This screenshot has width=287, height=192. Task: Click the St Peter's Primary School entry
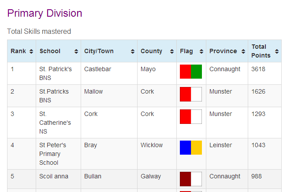pyautogui.click(x=52, y=154)
